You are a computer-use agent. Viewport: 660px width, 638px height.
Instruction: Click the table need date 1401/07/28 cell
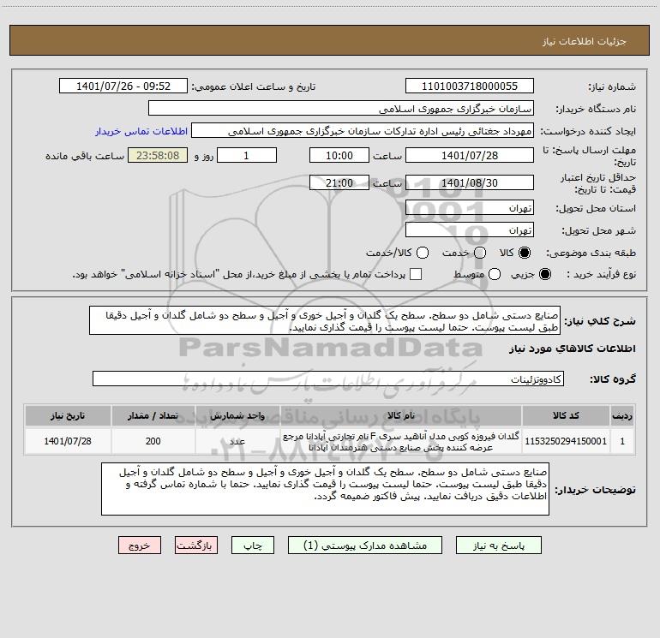(68, 441)
